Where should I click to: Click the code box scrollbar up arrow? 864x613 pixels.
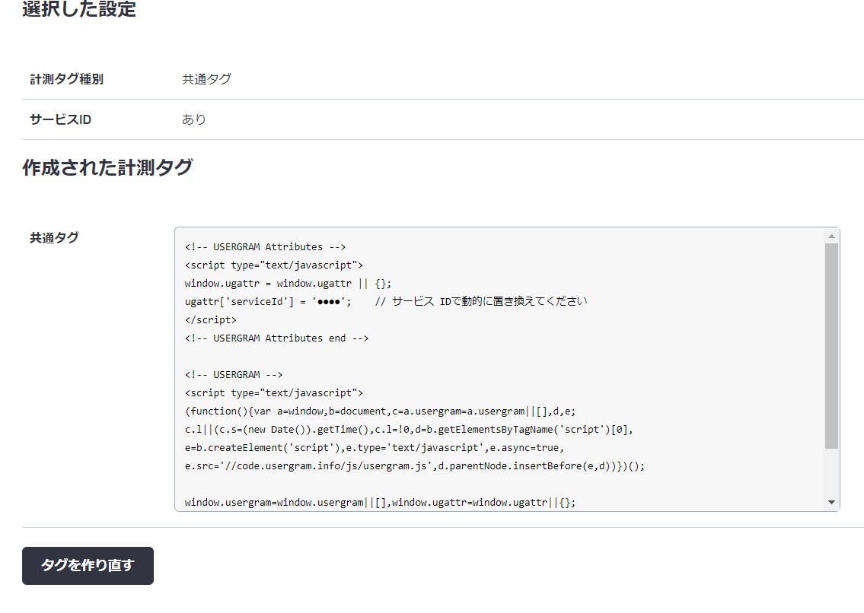(831, 237)
